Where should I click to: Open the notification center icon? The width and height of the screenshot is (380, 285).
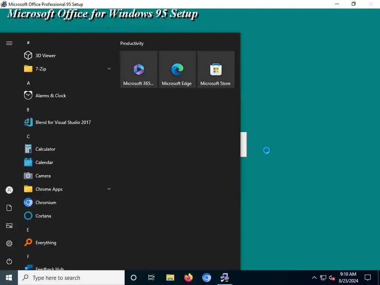368,278
